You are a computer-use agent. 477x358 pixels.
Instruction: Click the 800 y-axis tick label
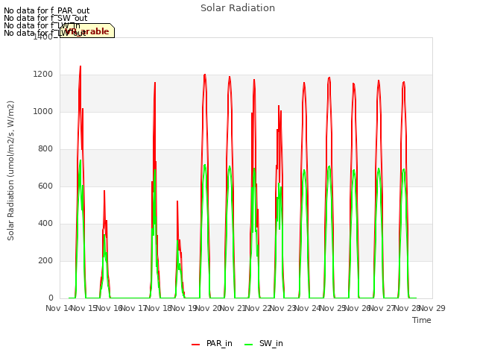(45, 149)
